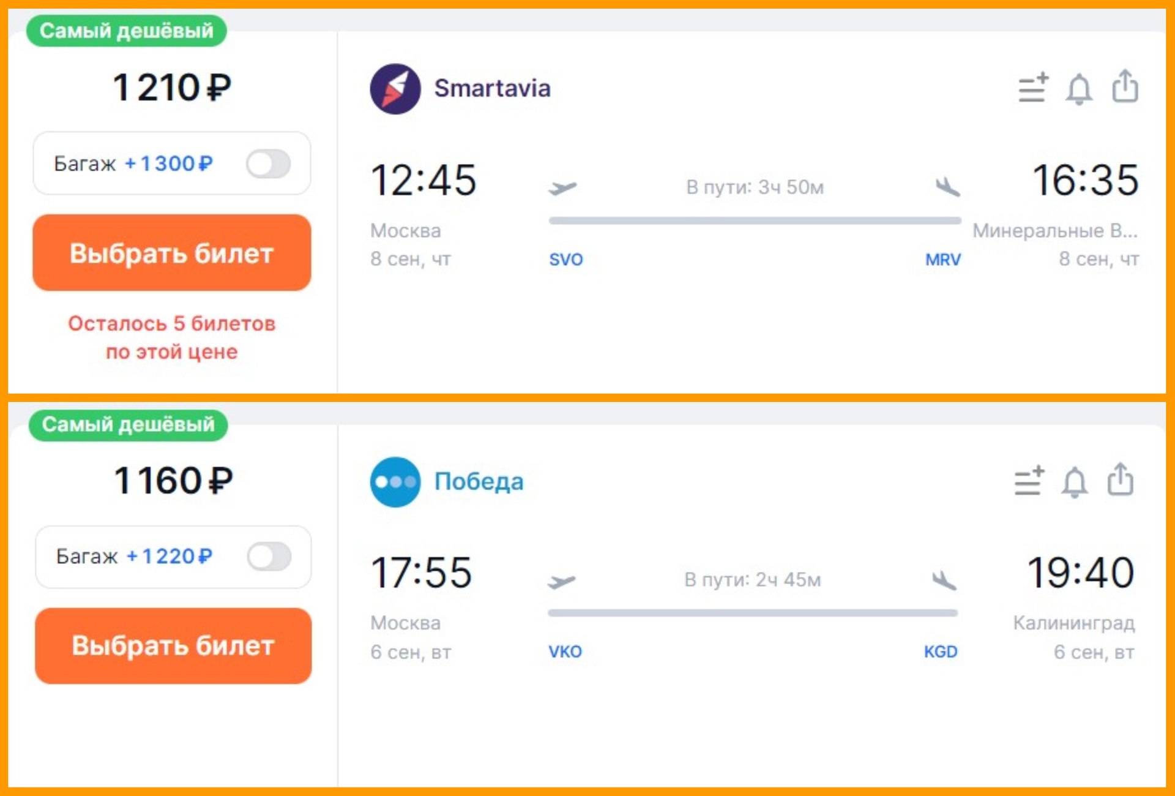Click the 12:45 departure time
This screenshot has width=1175, height=796.
tap(423, 180)
